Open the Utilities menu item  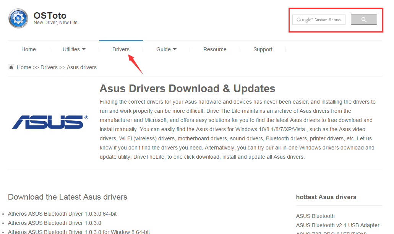point(71,49)
